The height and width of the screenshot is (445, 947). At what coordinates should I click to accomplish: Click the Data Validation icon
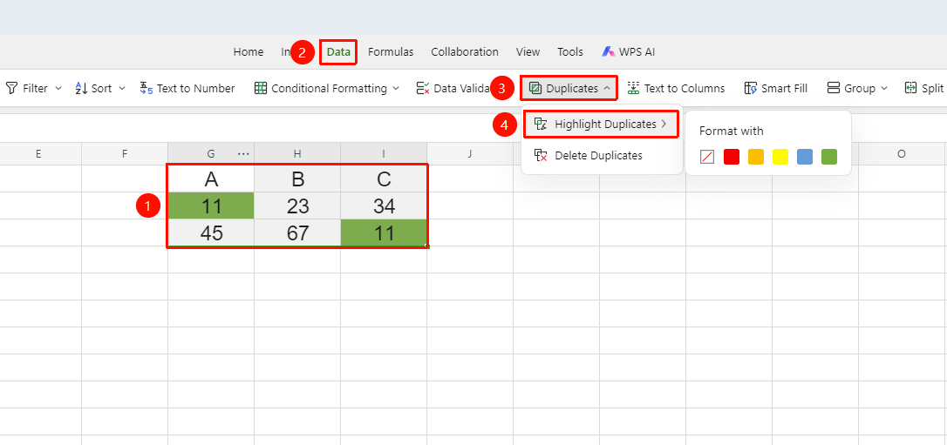pos(423,88)
